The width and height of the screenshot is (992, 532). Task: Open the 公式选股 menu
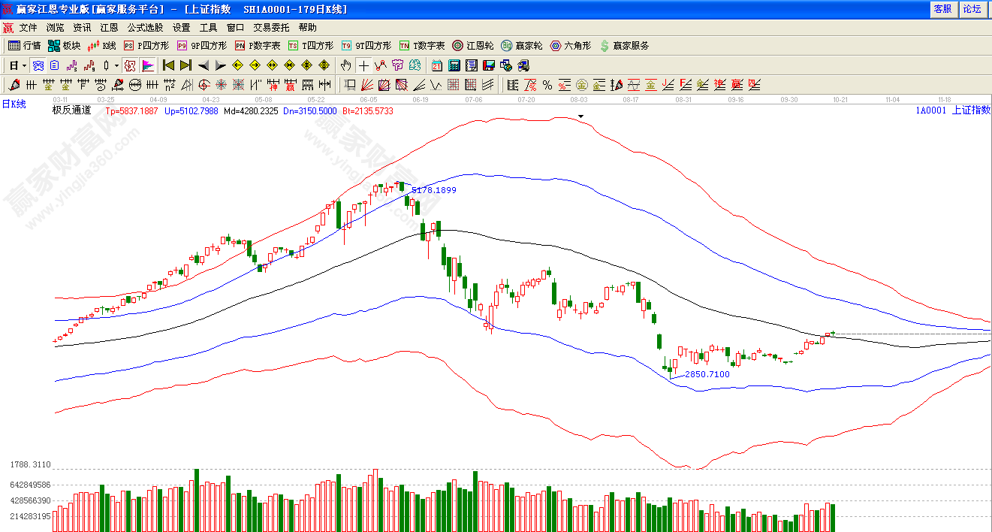145,28
